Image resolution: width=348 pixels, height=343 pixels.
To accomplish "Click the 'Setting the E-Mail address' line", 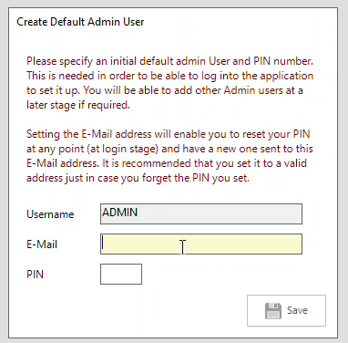I will (169, 134).
